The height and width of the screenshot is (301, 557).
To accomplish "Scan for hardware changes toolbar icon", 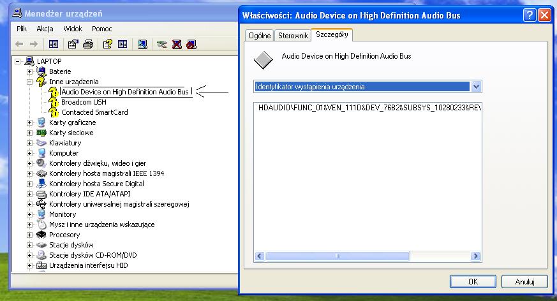I will (x=142, y=44).
